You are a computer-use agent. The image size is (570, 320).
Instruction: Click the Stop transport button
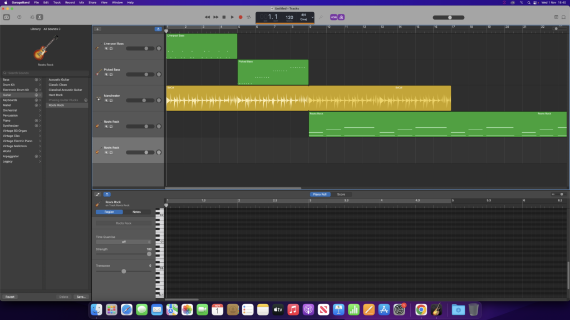point(224,17)
